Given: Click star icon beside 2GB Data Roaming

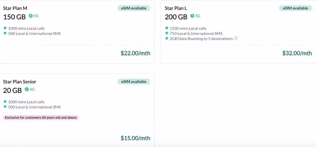Looking at the screenshot, I should [x=167, y=38].
